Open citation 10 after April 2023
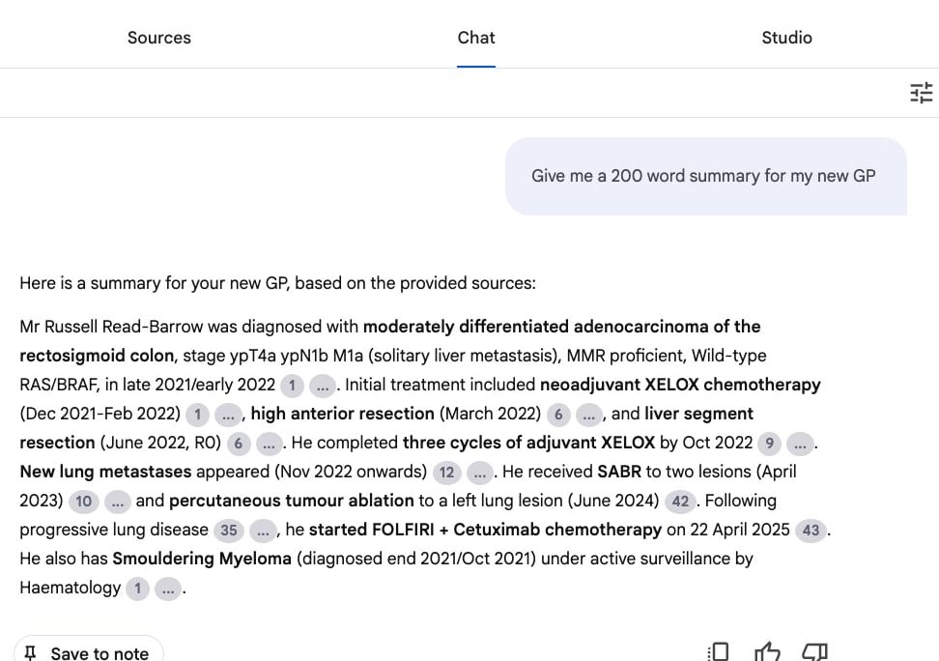Image resolution: width=939 pixels, height=661 pixels. point(84,501)
